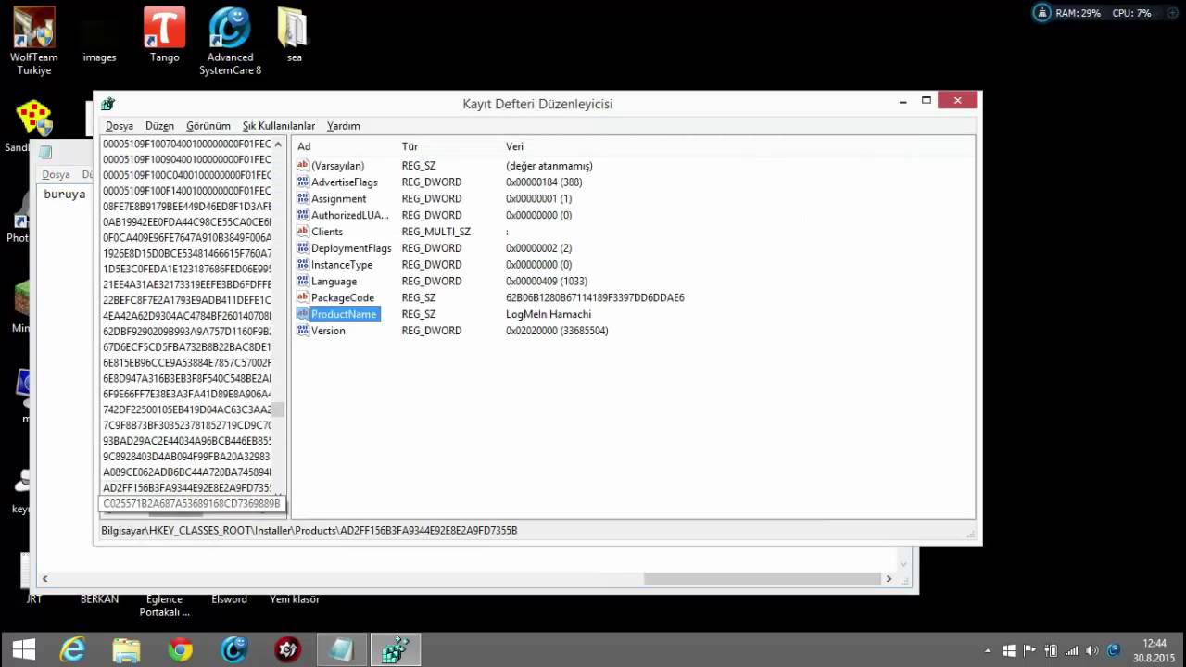
Task: Click the AdvertiseFlags DWORD icon
Action: click(303, 182)
